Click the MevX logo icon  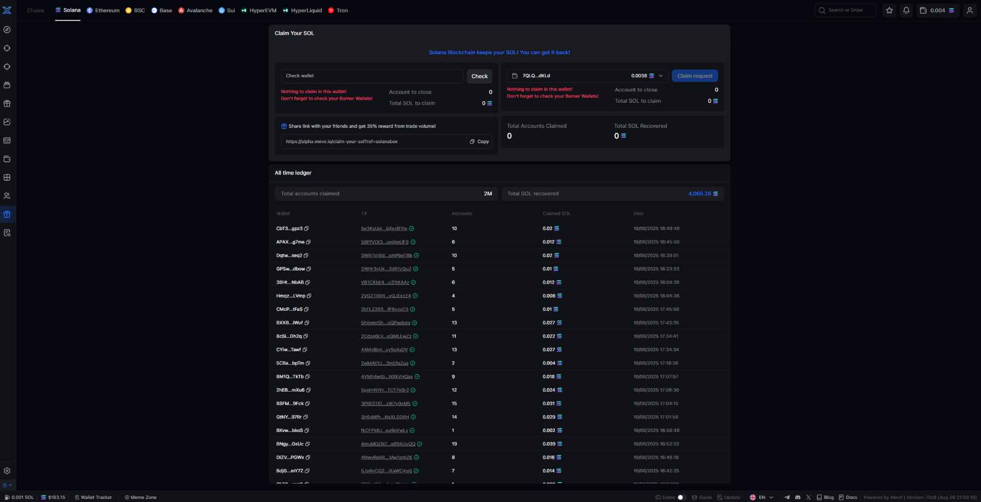point(7,10)
